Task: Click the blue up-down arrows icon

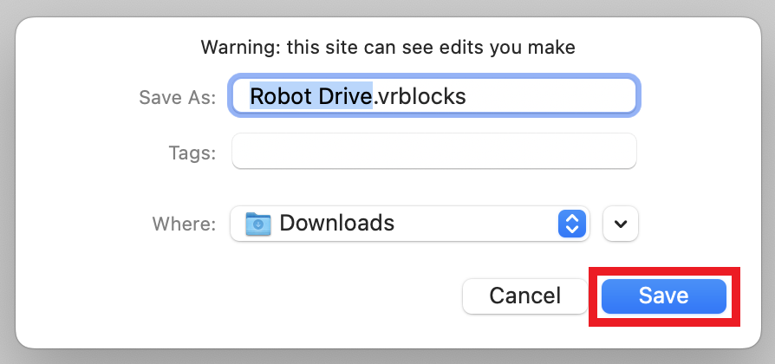Action: (570, 224)
